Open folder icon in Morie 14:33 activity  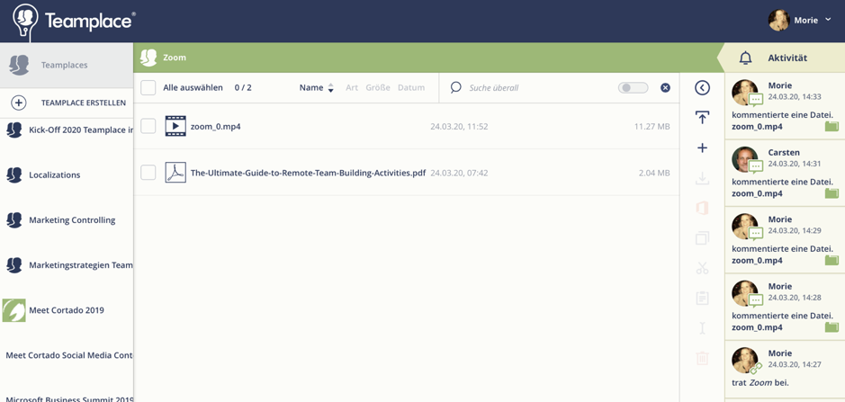(832, 127)
